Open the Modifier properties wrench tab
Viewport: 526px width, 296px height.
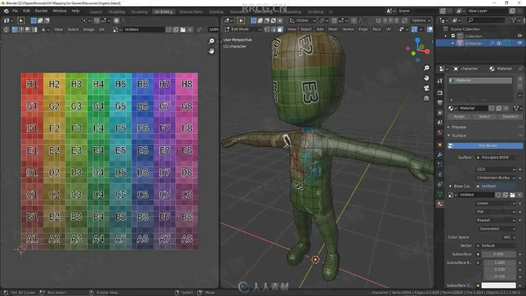(x=440, y=154)
